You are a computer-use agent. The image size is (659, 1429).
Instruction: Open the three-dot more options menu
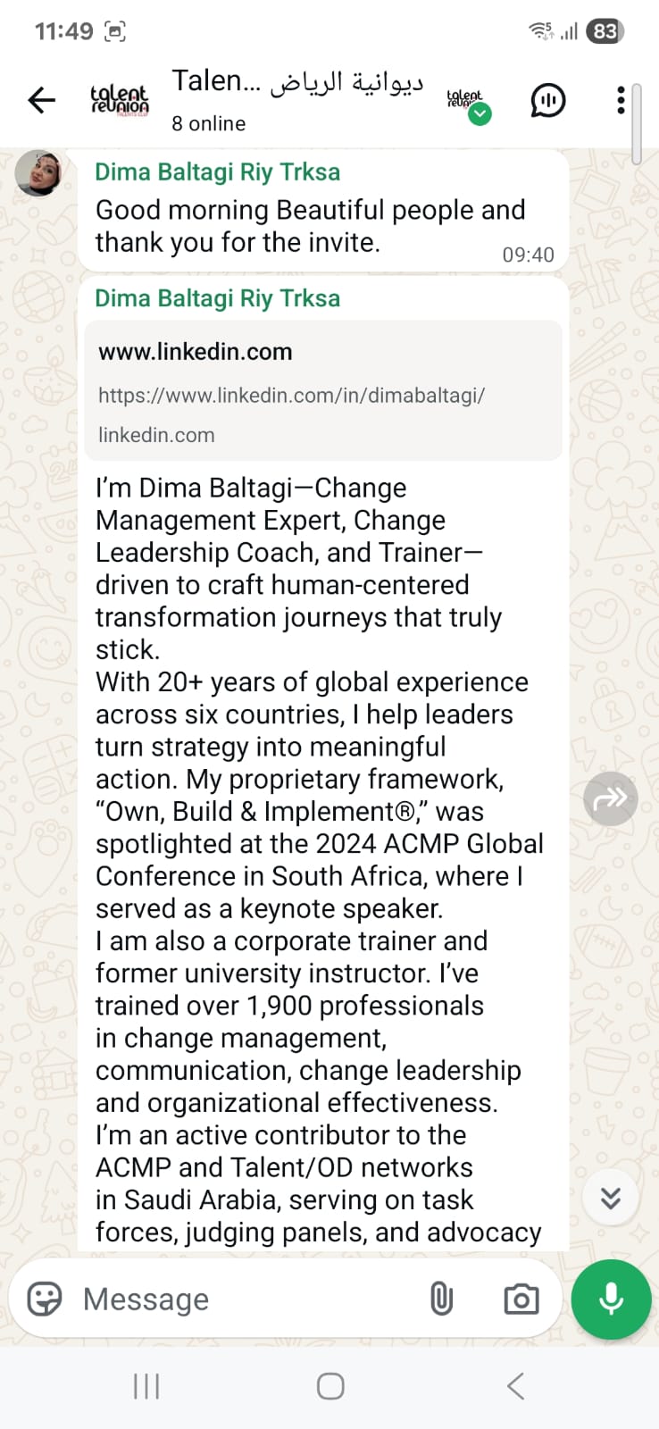pos(621,100)
